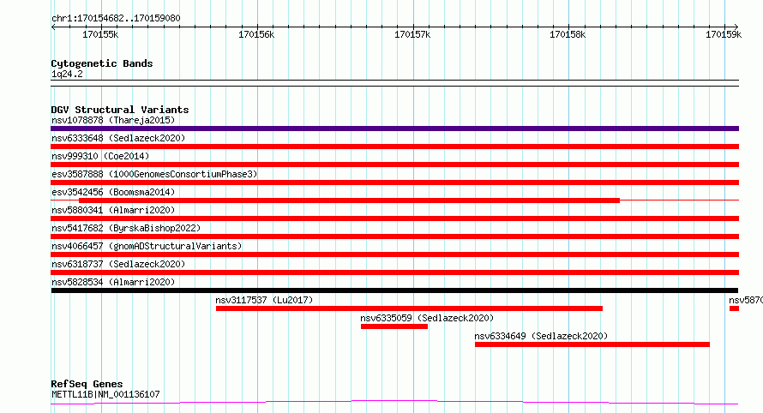Open variant nsv5417682 (ByrskaBishop2022) label

[126, 228]
